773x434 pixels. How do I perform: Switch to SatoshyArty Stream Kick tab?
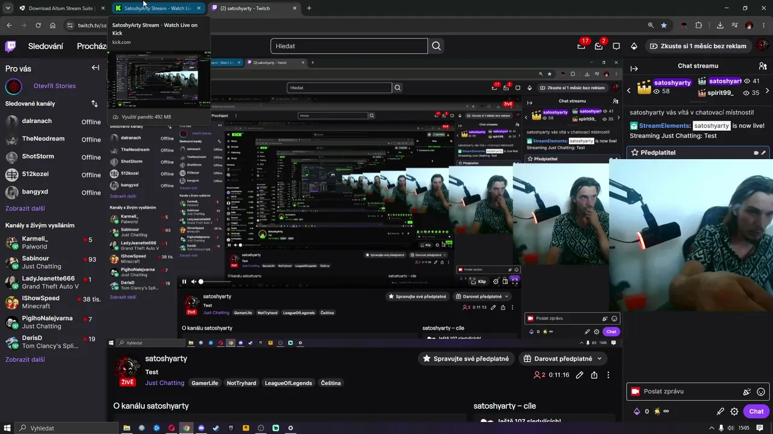point(158,8)
